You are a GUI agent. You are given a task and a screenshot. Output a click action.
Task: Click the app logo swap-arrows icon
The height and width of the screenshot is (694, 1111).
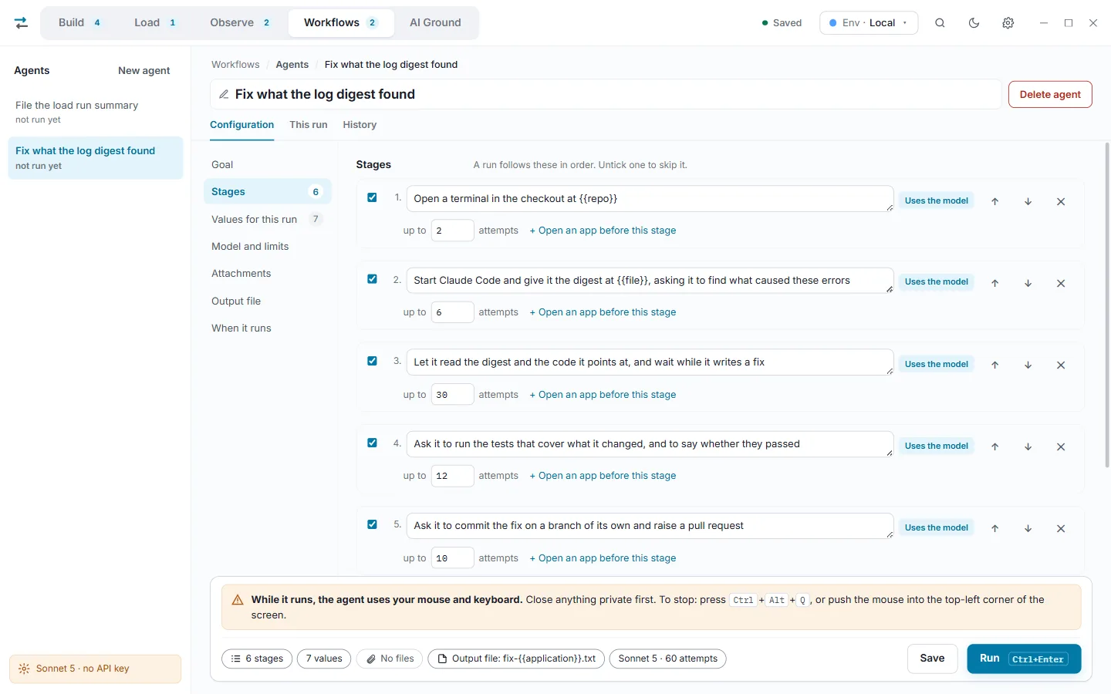pyautogui.click(x=22, y=23)
